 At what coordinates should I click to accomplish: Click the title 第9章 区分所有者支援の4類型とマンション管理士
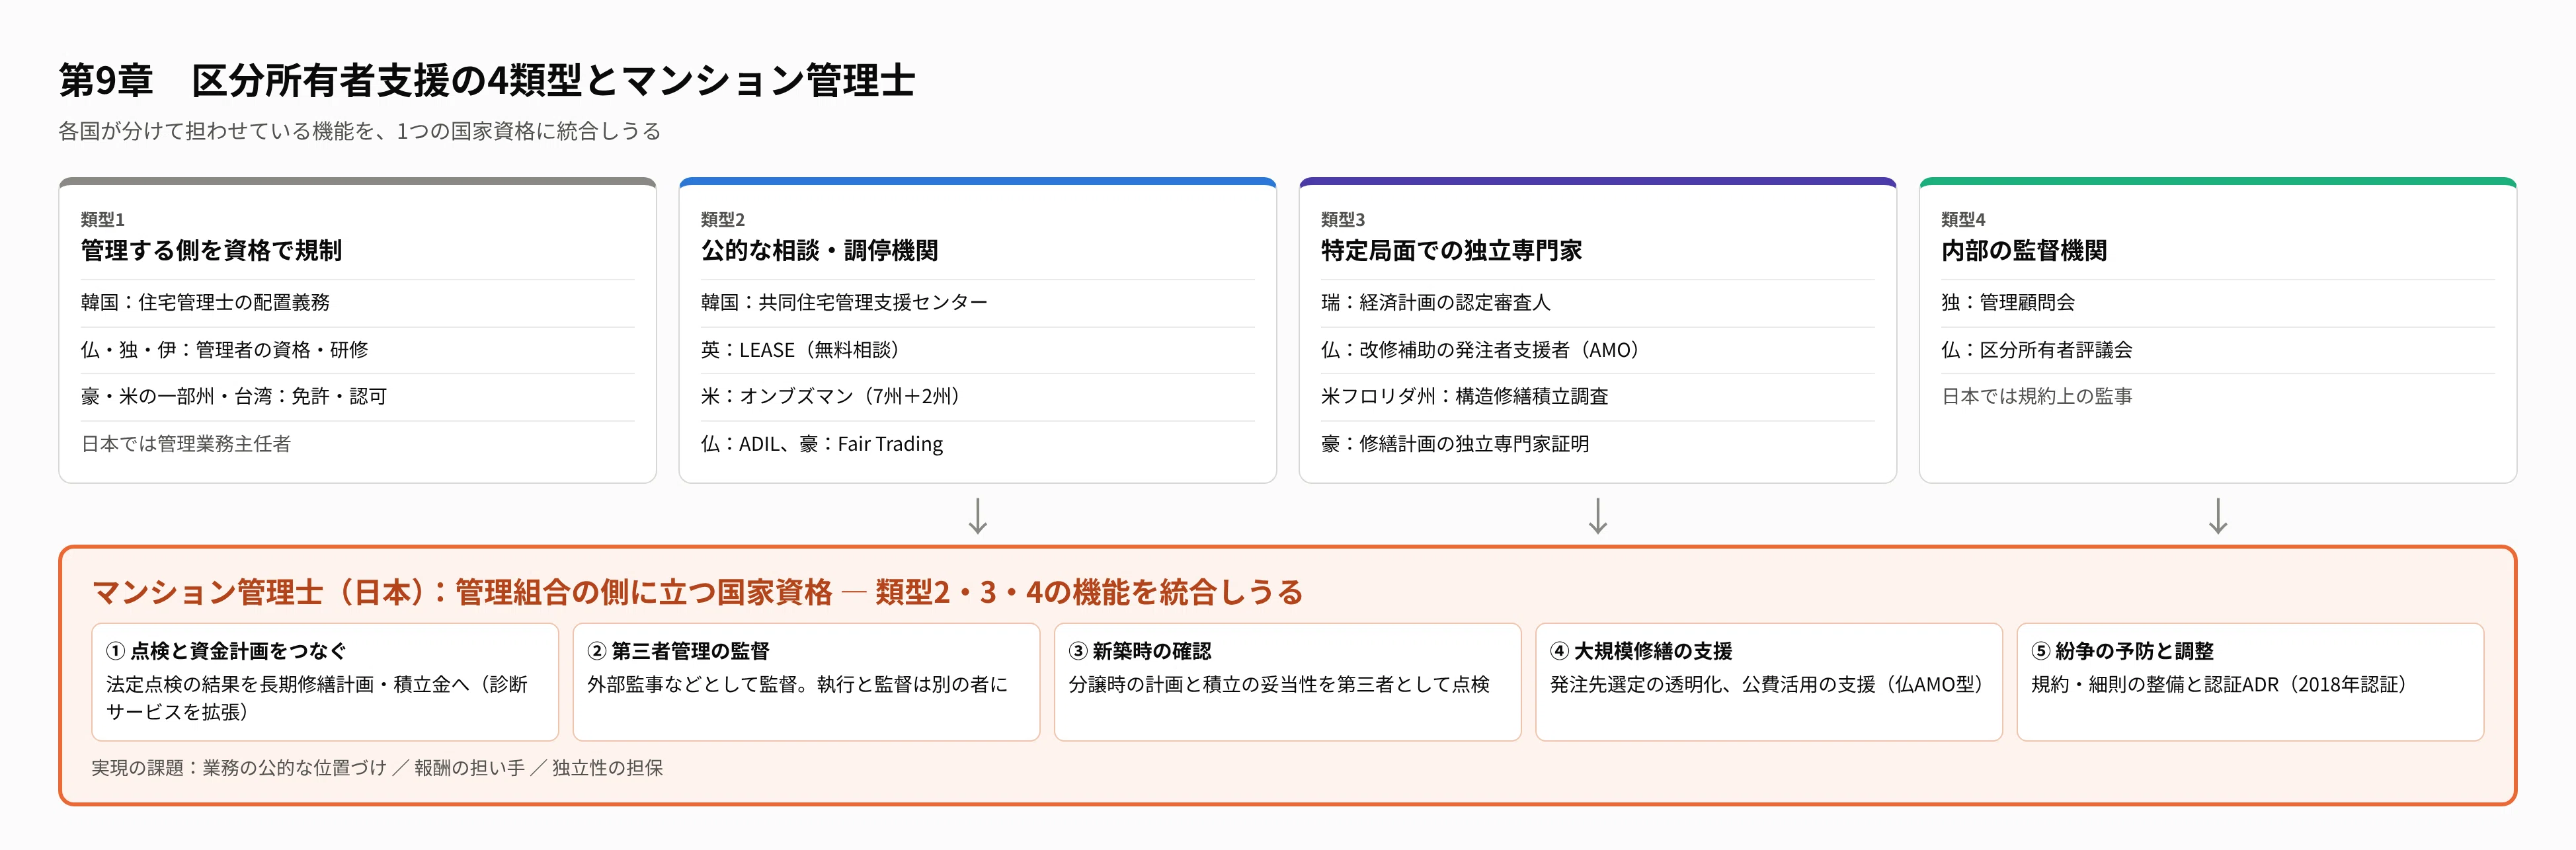click(487, 81)
